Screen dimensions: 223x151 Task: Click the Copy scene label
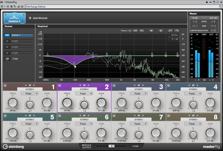[x=15, y=59]
